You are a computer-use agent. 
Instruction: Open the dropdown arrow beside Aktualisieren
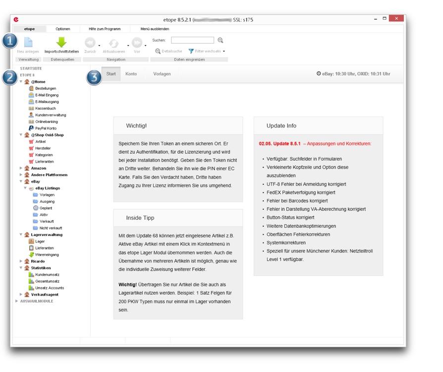click(128, 46)
